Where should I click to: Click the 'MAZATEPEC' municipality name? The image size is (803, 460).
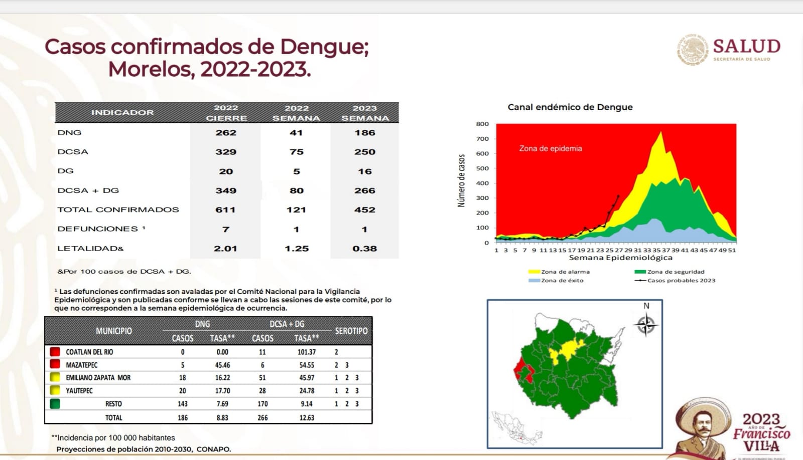point(81,365)
